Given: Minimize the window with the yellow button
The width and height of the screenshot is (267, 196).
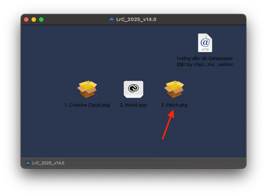Looking at the screenshot, I should pos(34,20).
